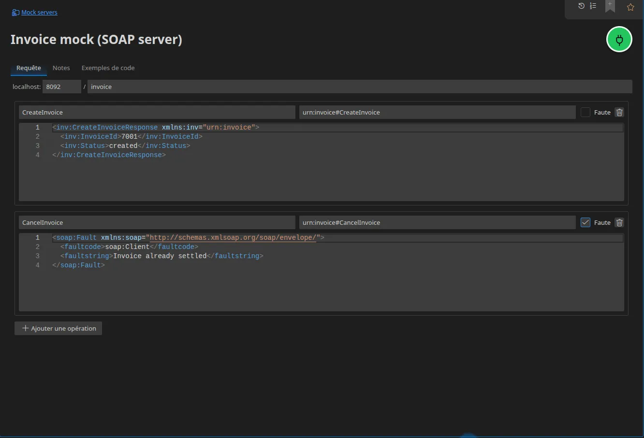Switch to the Notes tab
Viewport: 644px width, 438px height.
pos(61,68)
